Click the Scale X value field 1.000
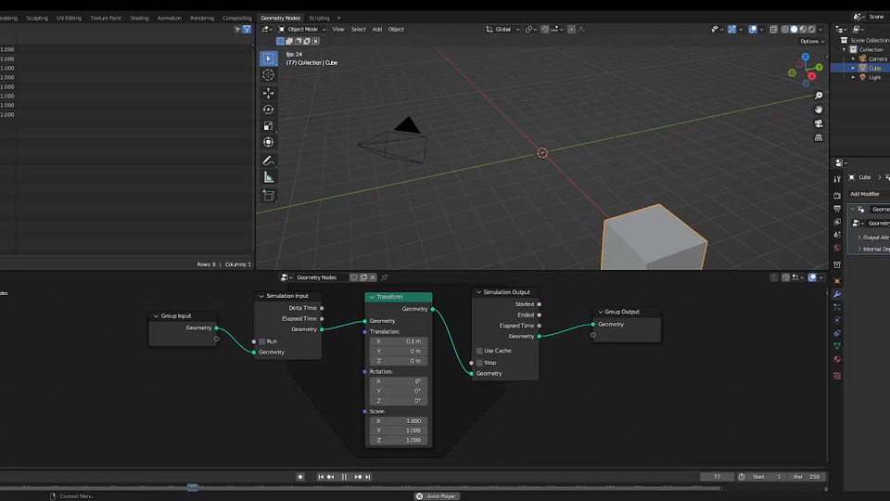Screen dimensions: 890x501 click(x=398, y=421)
